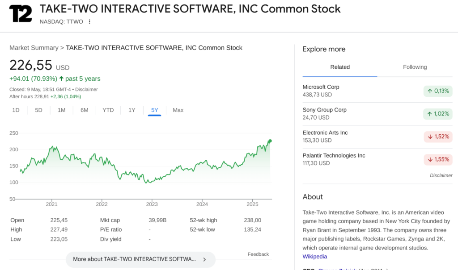Viewport: 458px width, 270px height.
Task: Click Electronic Arts' 1,52% change badge
Action: 438,137
